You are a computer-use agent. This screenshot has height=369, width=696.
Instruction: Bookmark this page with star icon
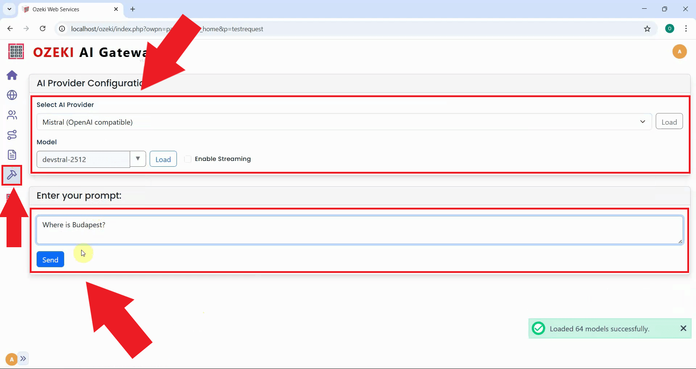click(x=647, y=29)
